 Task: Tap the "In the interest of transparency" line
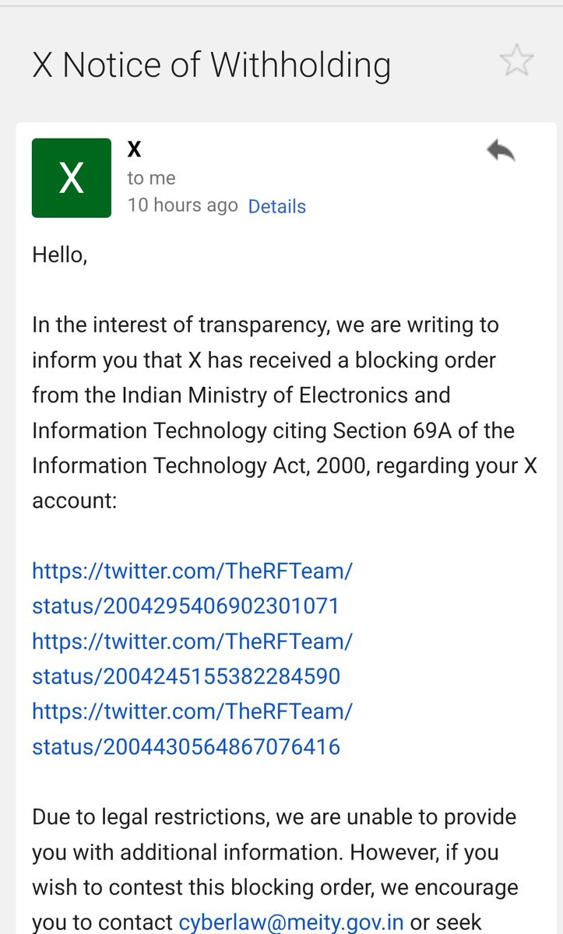(266, 325)
